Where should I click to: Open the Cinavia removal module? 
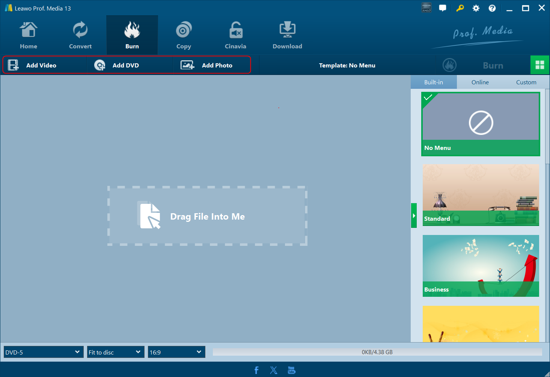235,36
